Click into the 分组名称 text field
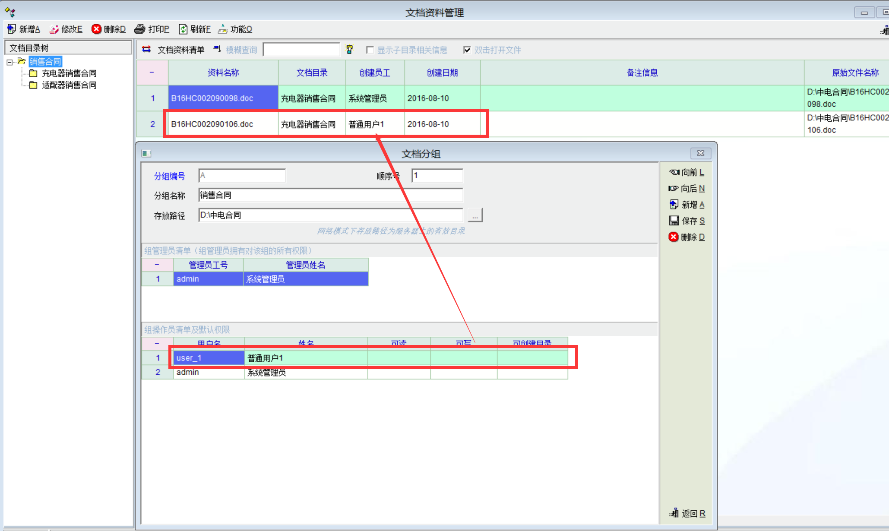The height and width of the screenshot is (531, 889). [330, 195]
